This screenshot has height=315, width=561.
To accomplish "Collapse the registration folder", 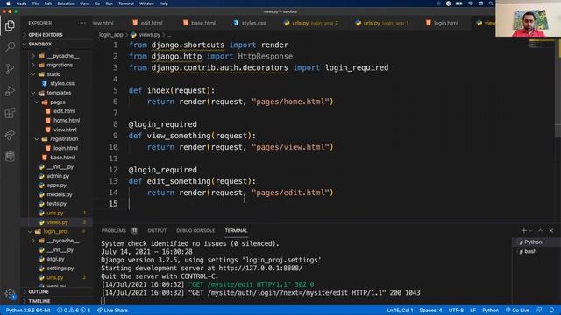I will click(64, 139).
